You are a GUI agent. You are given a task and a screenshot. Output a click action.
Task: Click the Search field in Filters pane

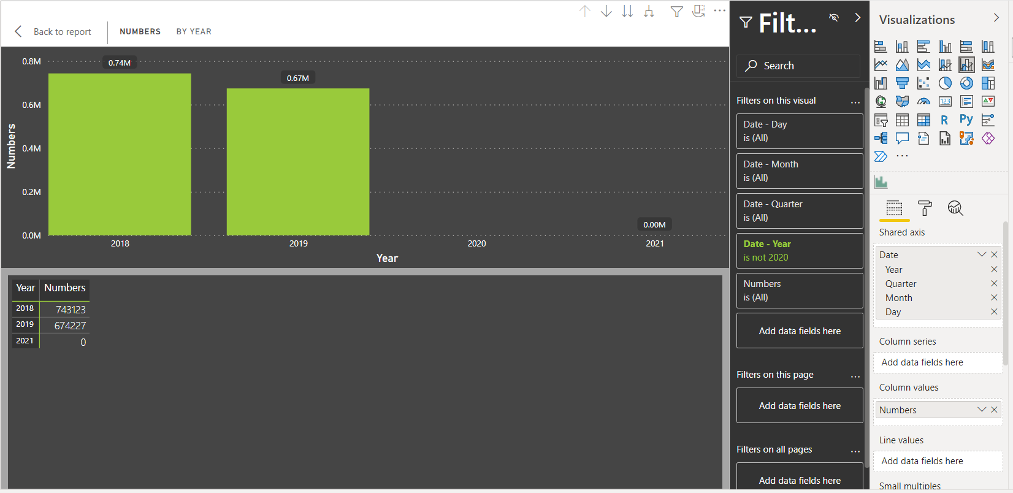798,66
